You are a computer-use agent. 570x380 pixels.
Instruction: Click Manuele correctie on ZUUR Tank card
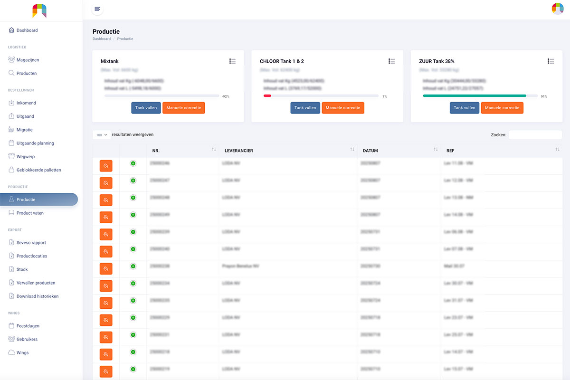point(502,108)
